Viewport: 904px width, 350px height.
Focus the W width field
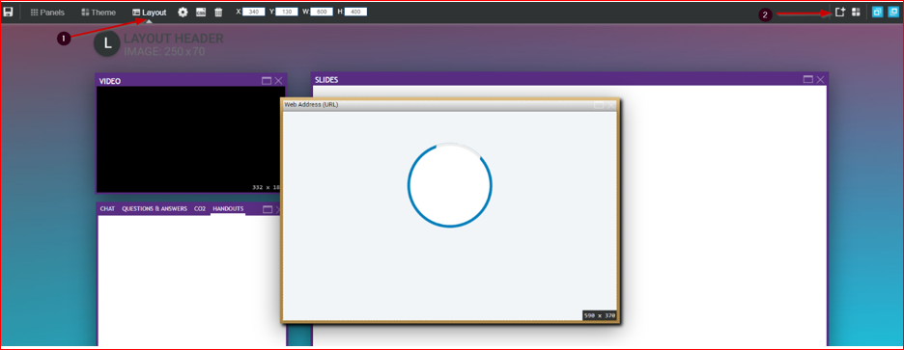tap(321, 12)
